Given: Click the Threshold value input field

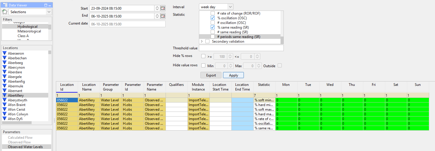Looking at the screenshot, I should coord(241,48).
